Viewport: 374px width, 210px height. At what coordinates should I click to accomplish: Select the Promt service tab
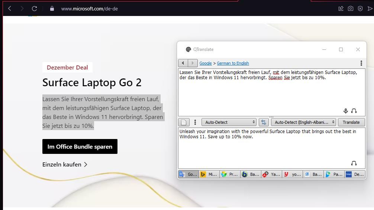click(x=230, y=174)
